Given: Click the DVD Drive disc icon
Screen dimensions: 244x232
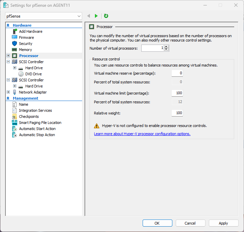Looking at the screenshot, I should (x=21, y=74).
